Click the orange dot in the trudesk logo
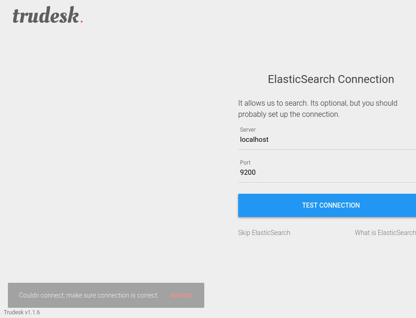The height and width of the screenshot is (318, 416). coord(82,20)
